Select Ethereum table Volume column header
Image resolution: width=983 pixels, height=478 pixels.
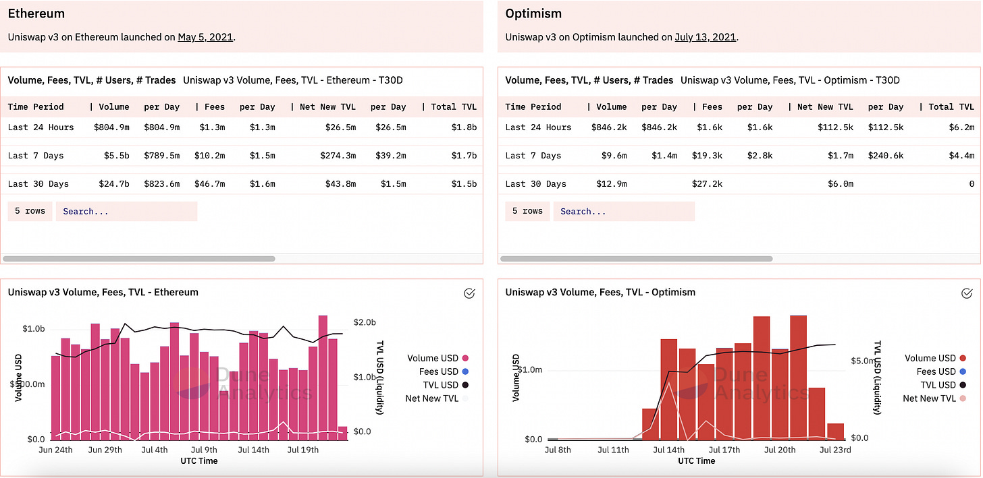[x=113, y=107]
